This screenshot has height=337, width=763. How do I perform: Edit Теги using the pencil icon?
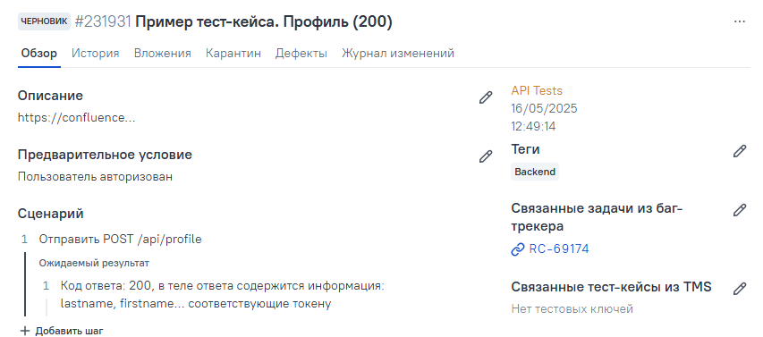[740, 151]
